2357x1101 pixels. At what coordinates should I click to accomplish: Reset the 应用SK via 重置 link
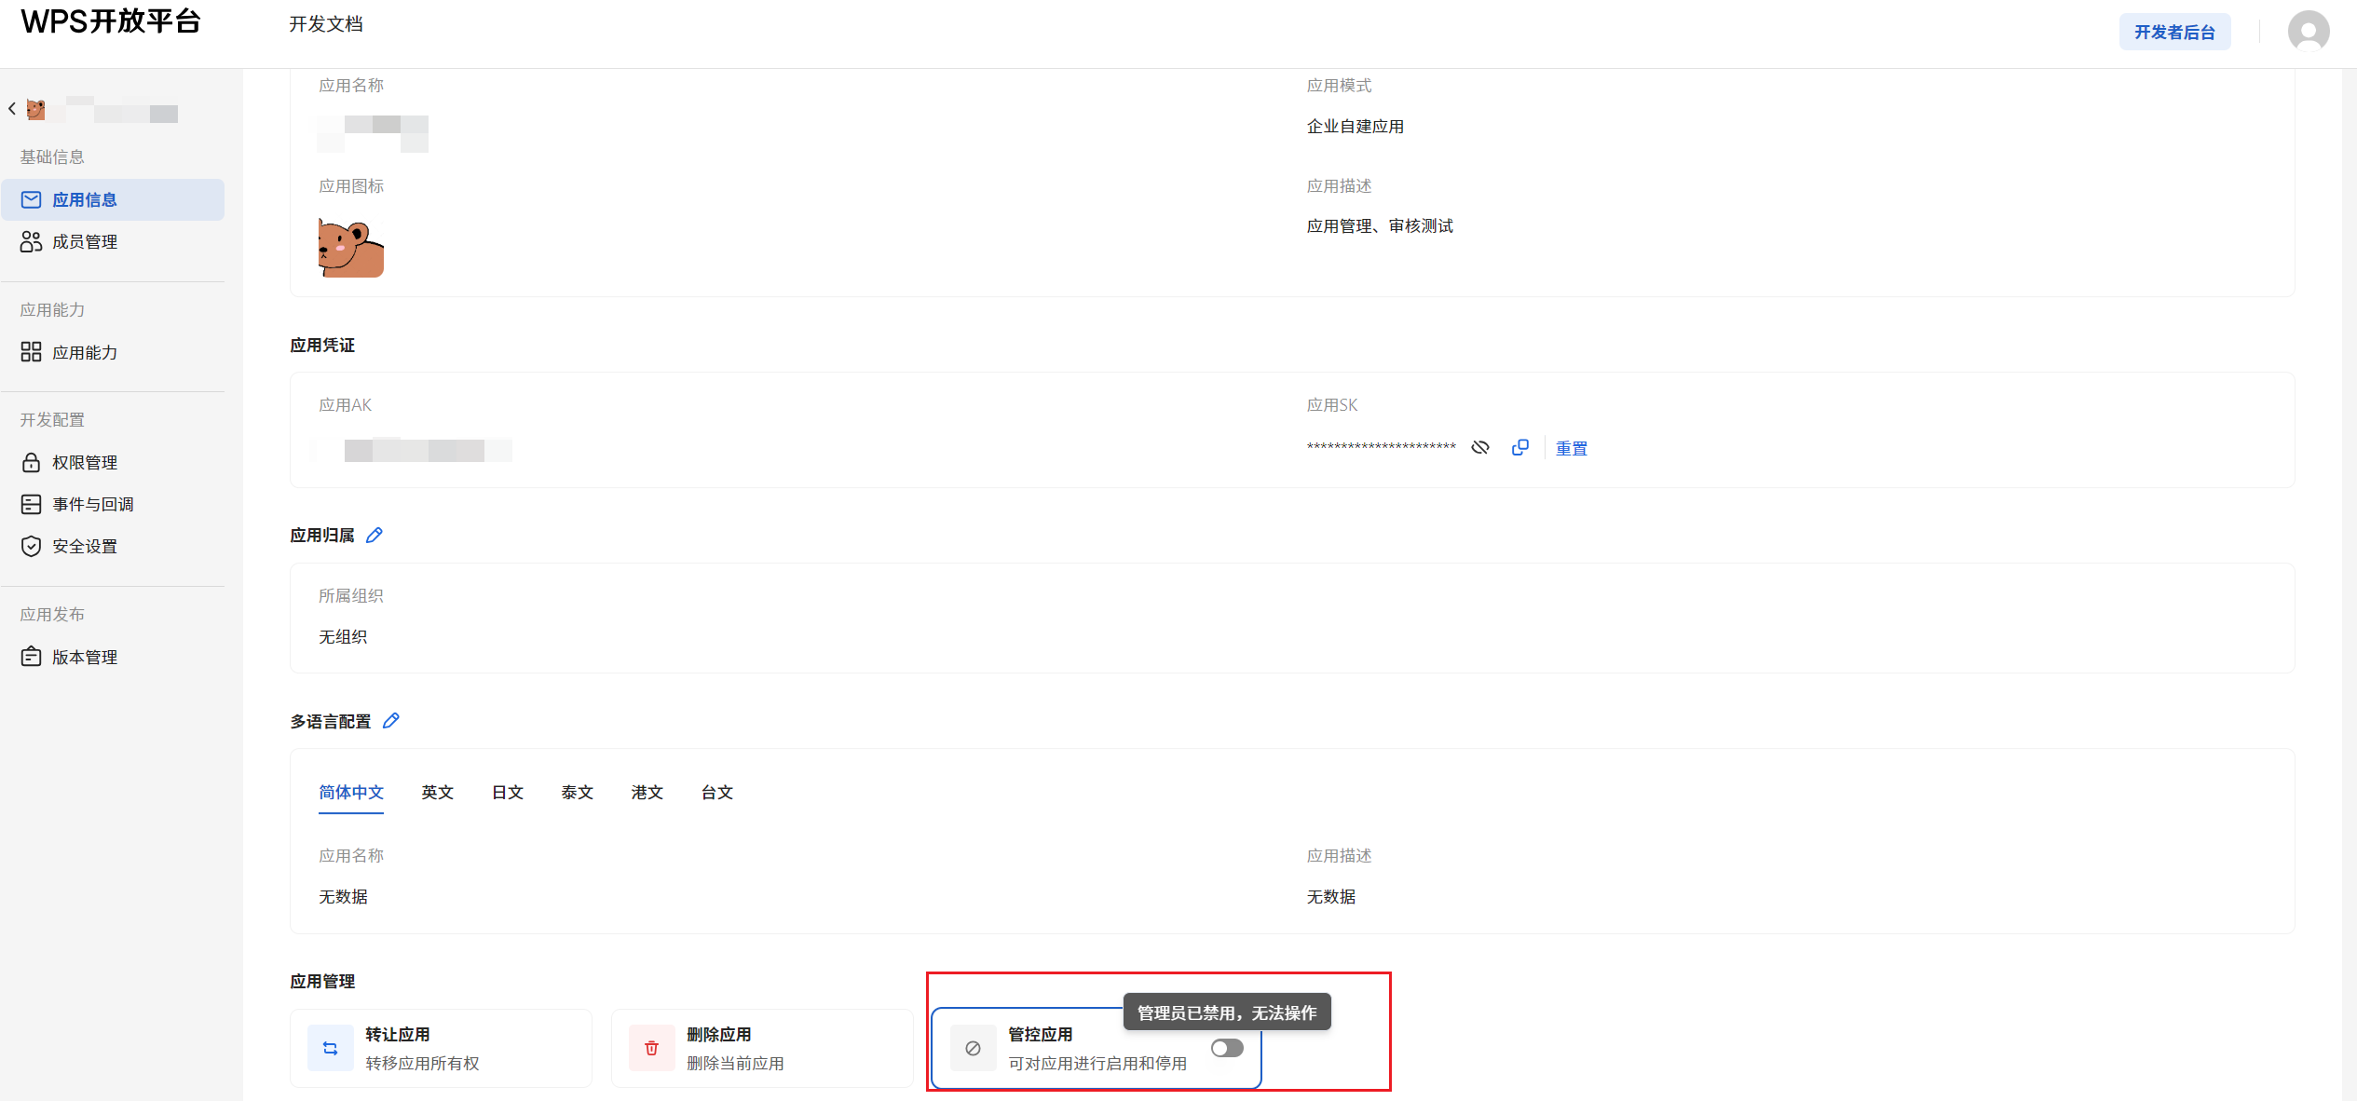[x=1571, y=448]
